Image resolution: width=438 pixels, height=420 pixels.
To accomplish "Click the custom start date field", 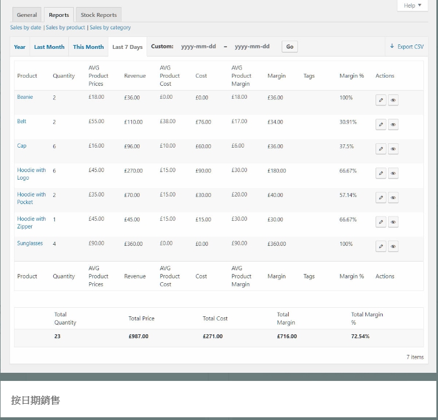I will coord(199,47).
